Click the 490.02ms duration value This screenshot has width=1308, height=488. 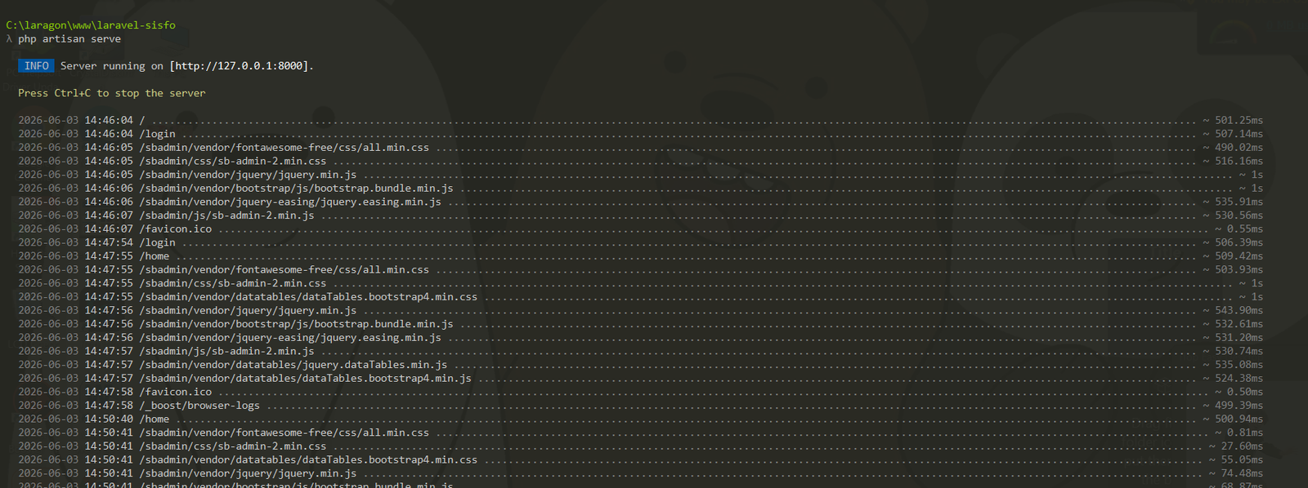pyautogui.click(x=1239, y=148)
